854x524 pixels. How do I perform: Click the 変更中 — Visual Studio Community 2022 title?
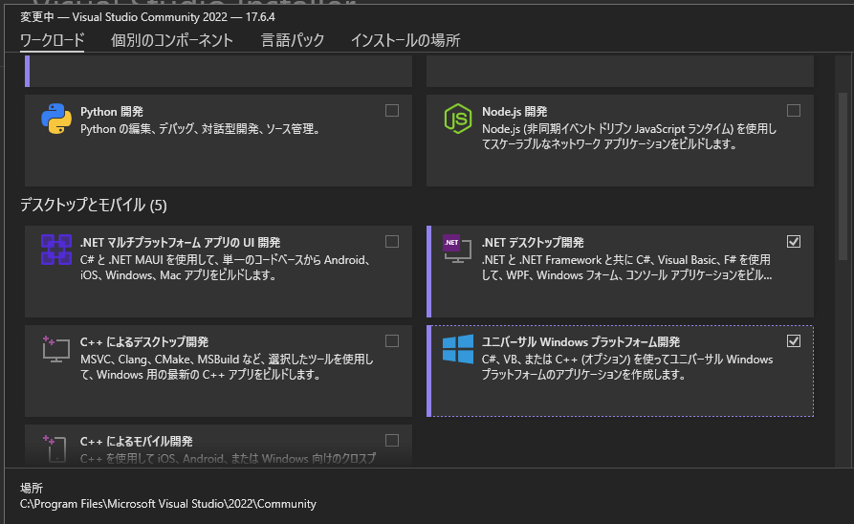click(x=147, y=17)
